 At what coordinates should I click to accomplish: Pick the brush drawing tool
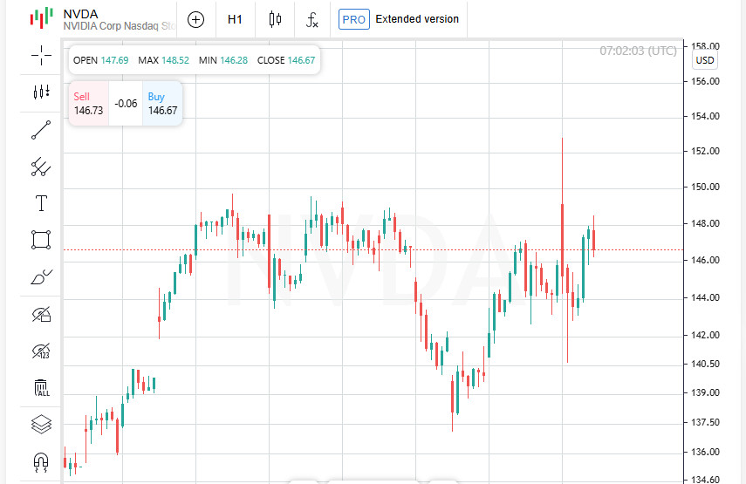click(x=41, y=276)
